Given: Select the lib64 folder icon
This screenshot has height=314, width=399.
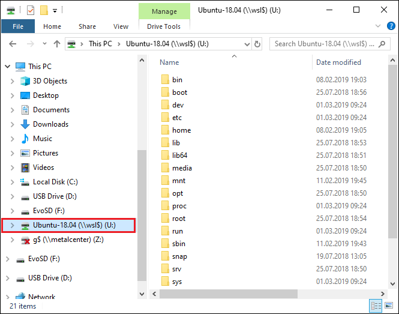Looking at the screenshot, I should pyautogui.click(x=165, y=155).
